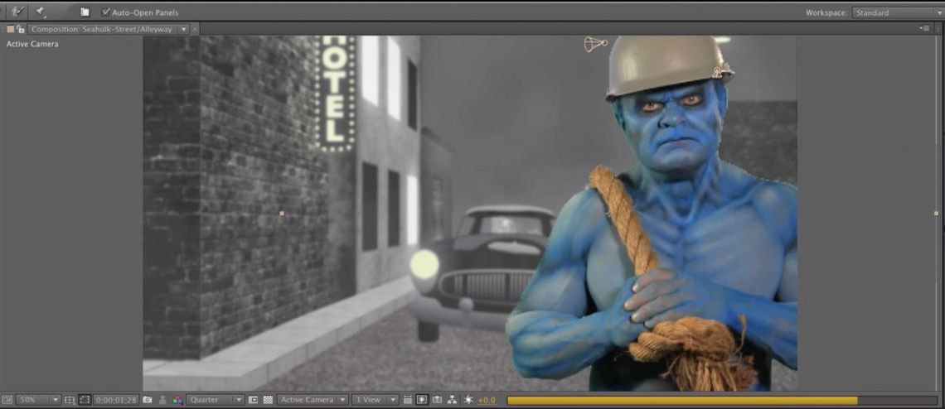Toggle the transparency grid

click(269, 399)
